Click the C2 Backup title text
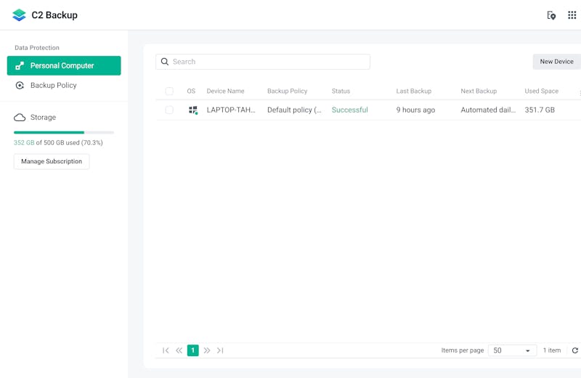Image resolution: width=581 pixels, height=378 pixels. [x=54, y=15]
